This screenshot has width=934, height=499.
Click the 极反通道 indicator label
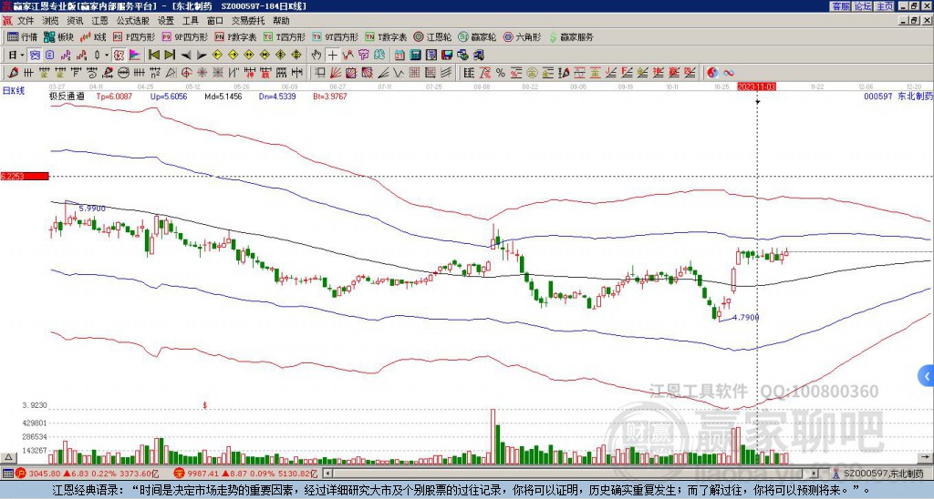[67, 96]
